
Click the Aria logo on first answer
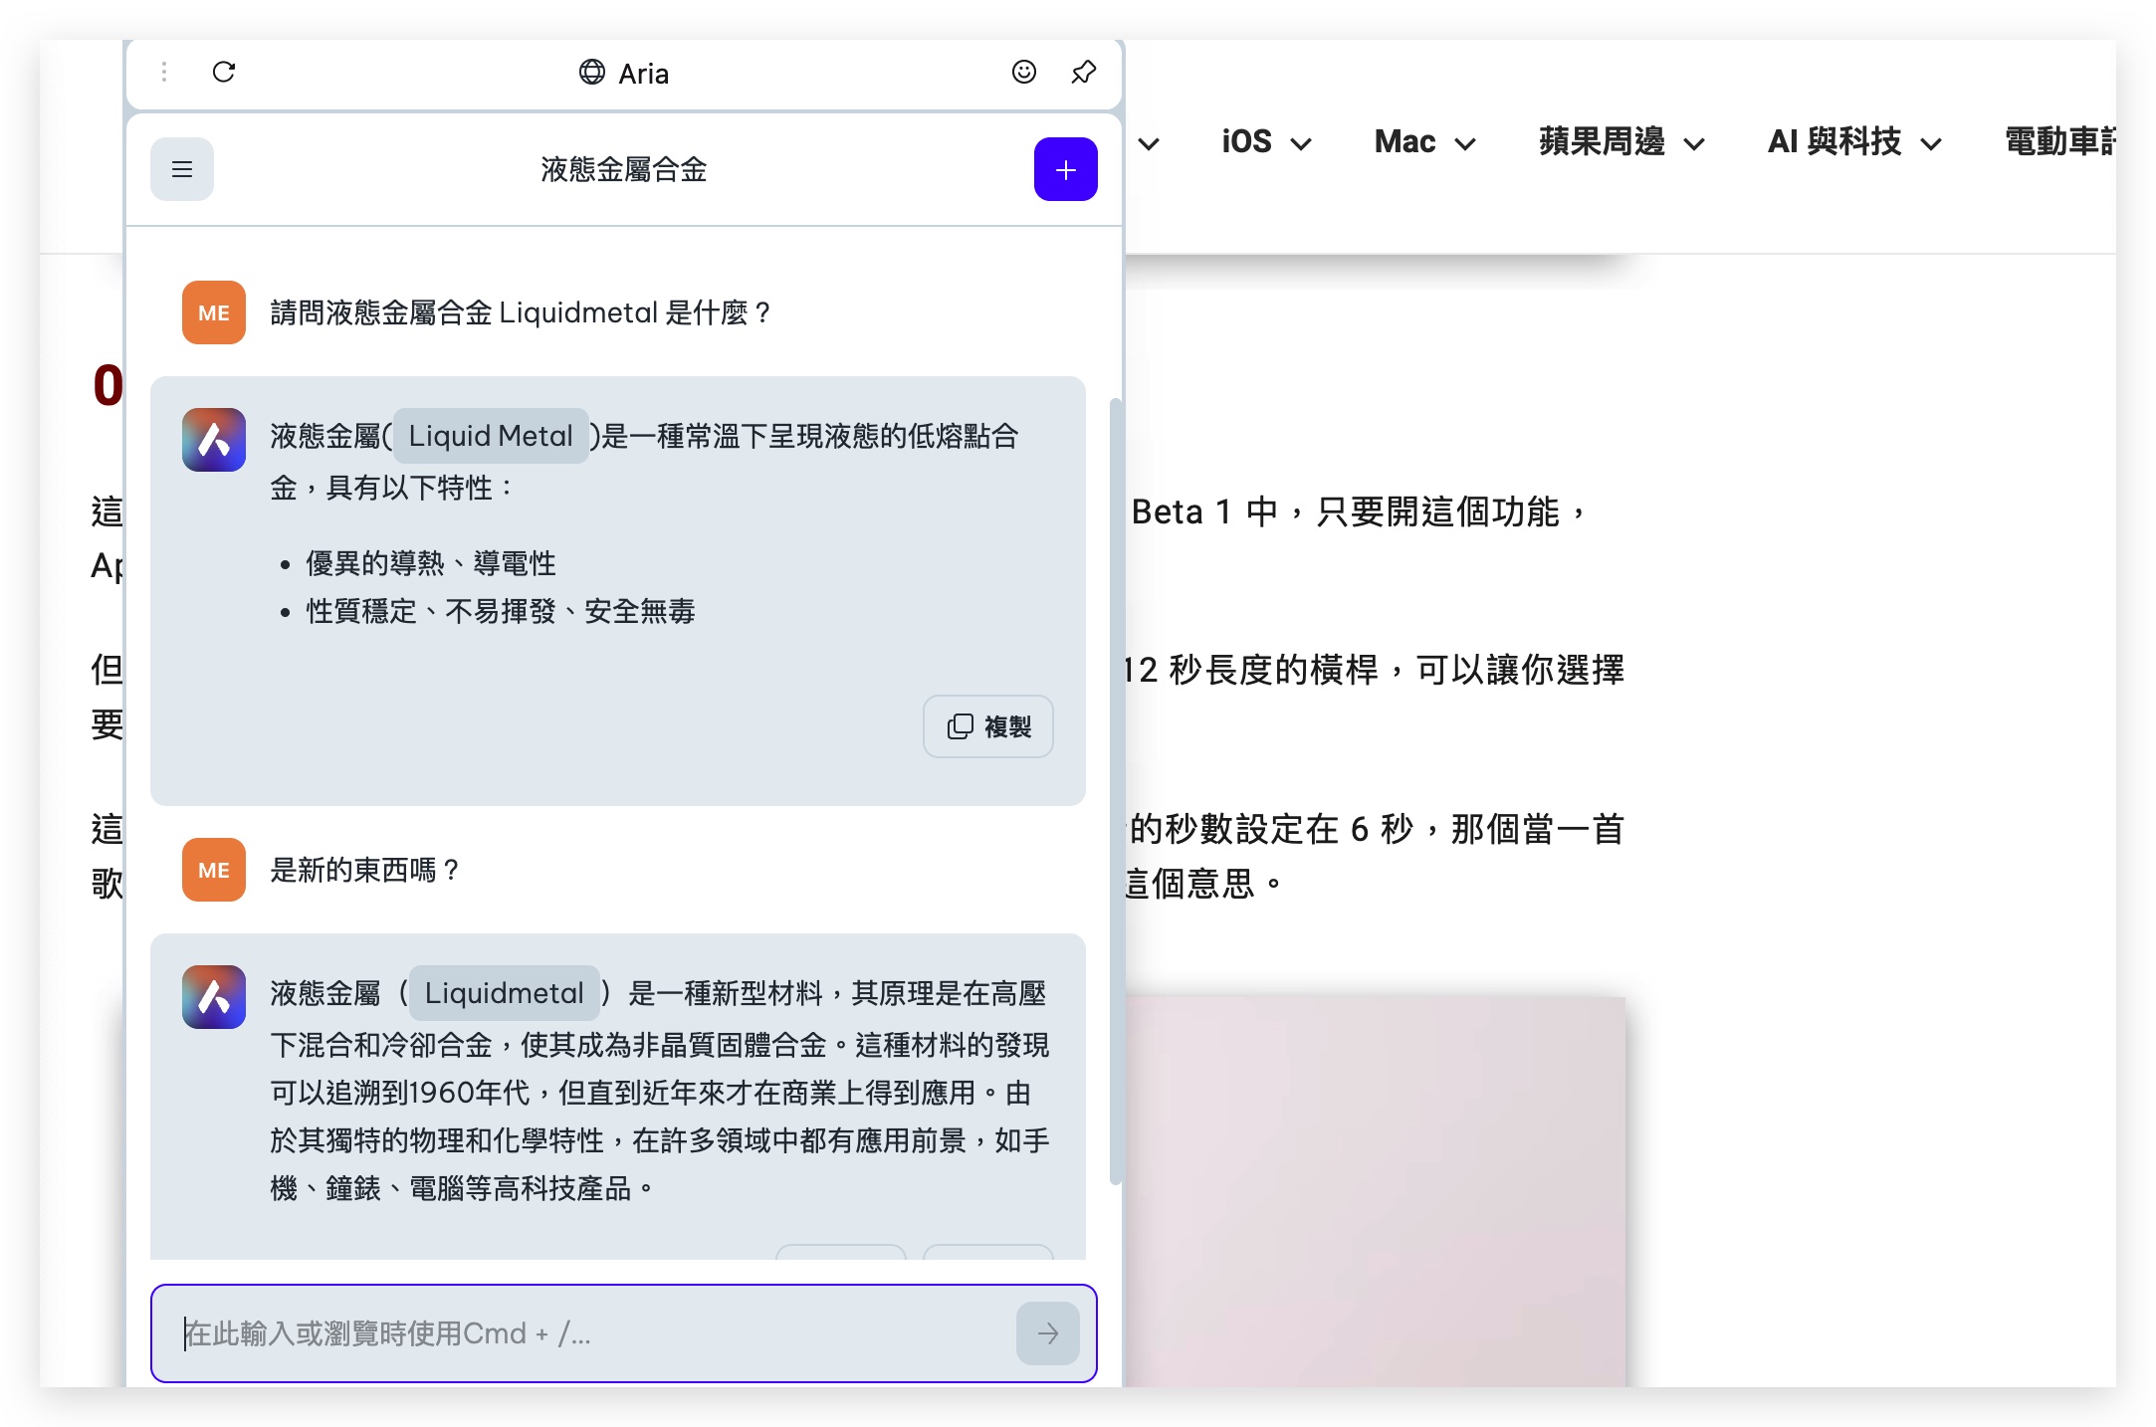(214, 440)
